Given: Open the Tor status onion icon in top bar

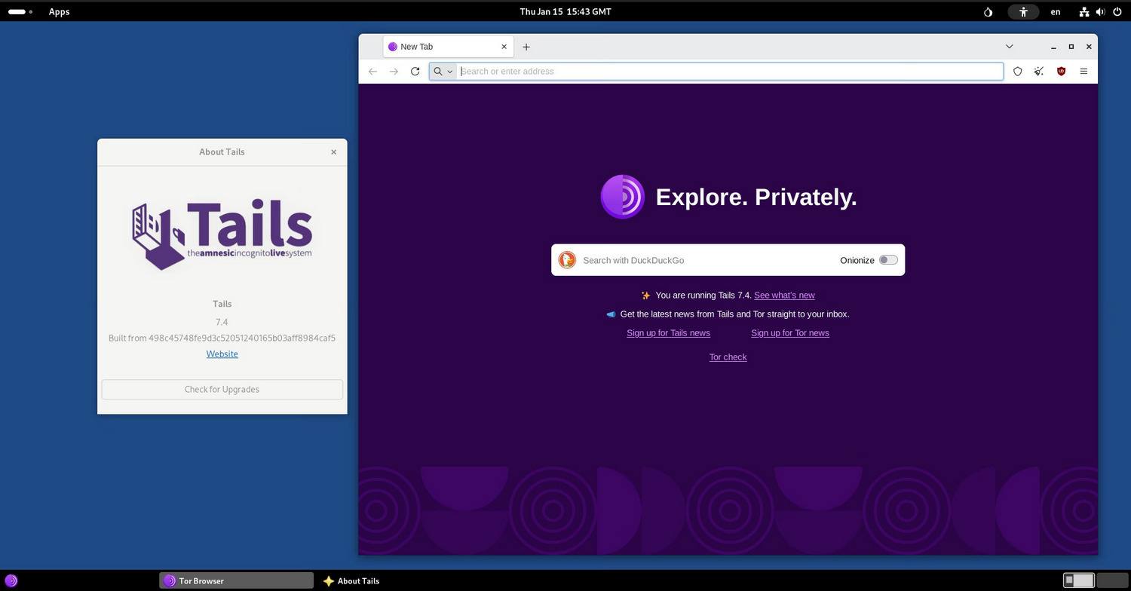Looking at the screenshot, I should (x=988, y=11).
